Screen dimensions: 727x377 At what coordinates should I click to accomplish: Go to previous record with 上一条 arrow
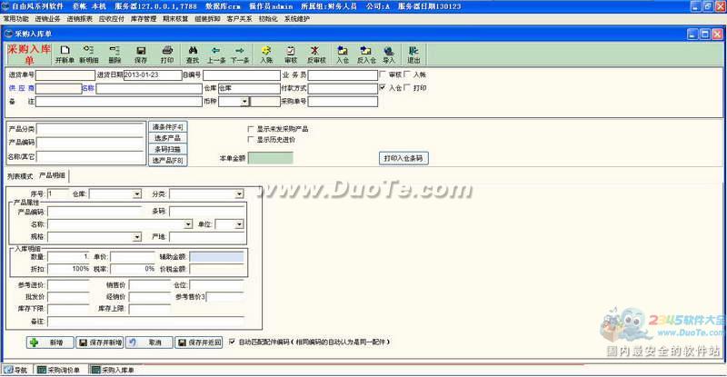pos(215,55)
